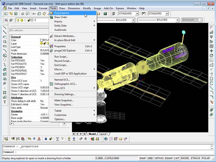Viewport: 216px width, 162px height.
Task: Open Options... from the Tools menu
Action: [60, 119]
